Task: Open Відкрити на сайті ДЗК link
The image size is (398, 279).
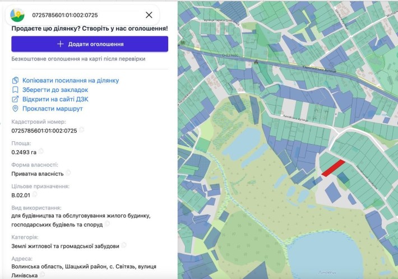Action: 55,99
